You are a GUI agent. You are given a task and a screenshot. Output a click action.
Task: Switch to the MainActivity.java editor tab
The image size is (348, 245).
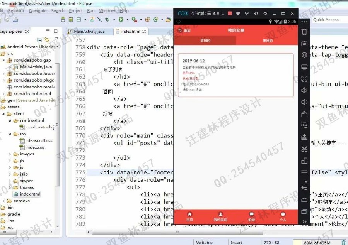pos(89,32)
